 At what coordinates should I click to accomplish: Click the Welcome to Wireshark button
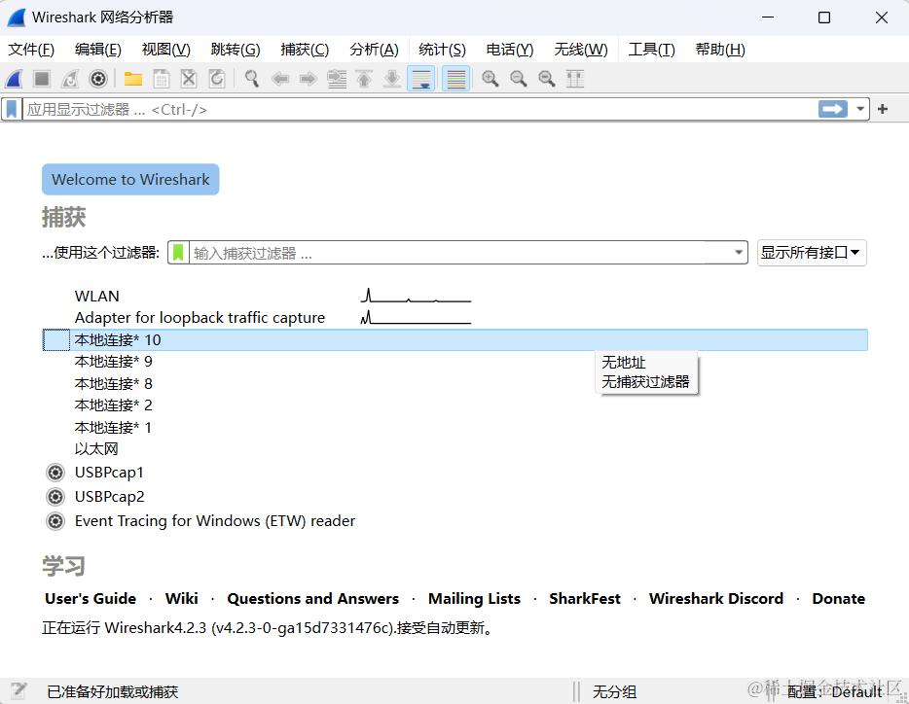[x=130, y=180]
